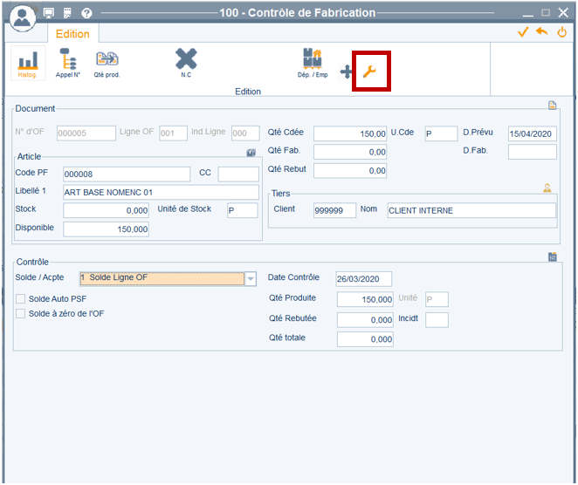This screenshot has width=578, height=485.
Task: Click the monitor icon in title bar
Action: click(48, 13)
